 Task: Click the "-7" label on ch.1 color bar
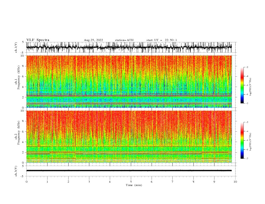(x=247, y=103)
